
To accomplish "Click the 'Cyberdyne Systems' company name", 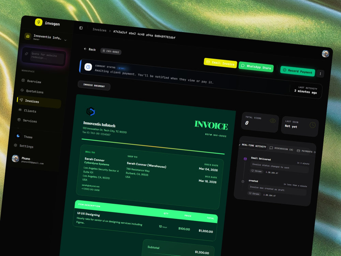I will point(97,164).
